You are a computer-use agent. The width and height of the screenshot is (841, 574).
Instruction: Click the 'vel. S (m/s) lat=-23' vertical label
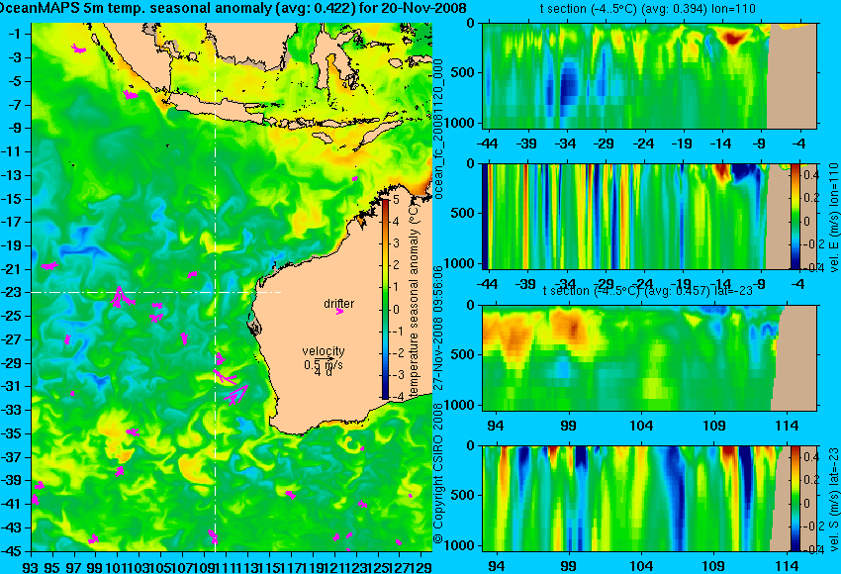(x=833, y=499)
